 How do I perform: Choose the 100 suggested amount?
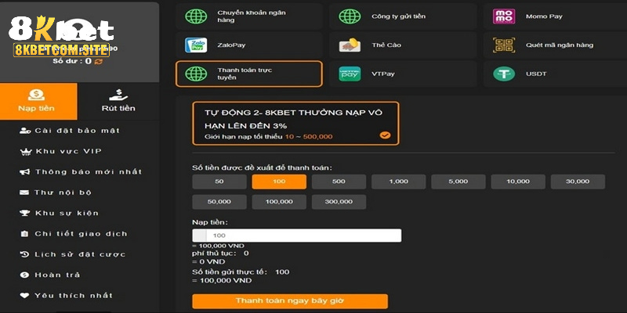tap(279, 182)
